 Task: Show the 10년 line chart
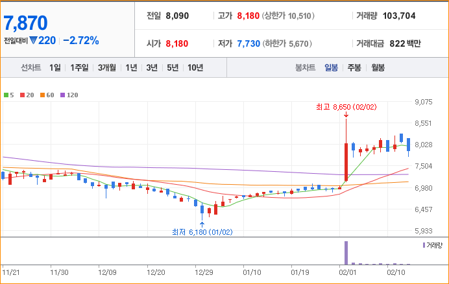point(195,68)
